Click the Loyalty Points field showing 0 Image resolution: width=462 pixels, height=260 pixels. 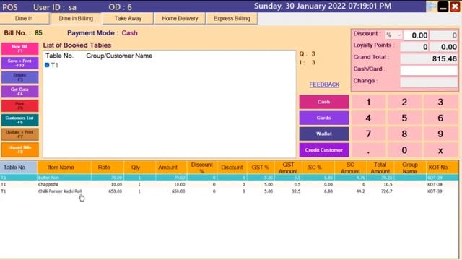coord(414,46)
